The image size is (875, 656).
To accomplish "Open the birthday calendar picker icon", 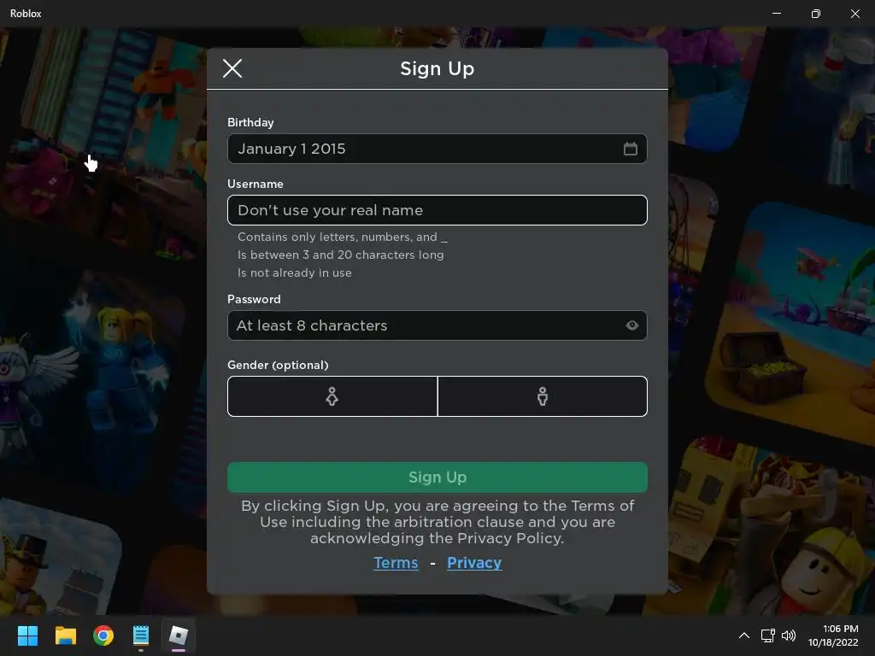I will click(630, 149).
